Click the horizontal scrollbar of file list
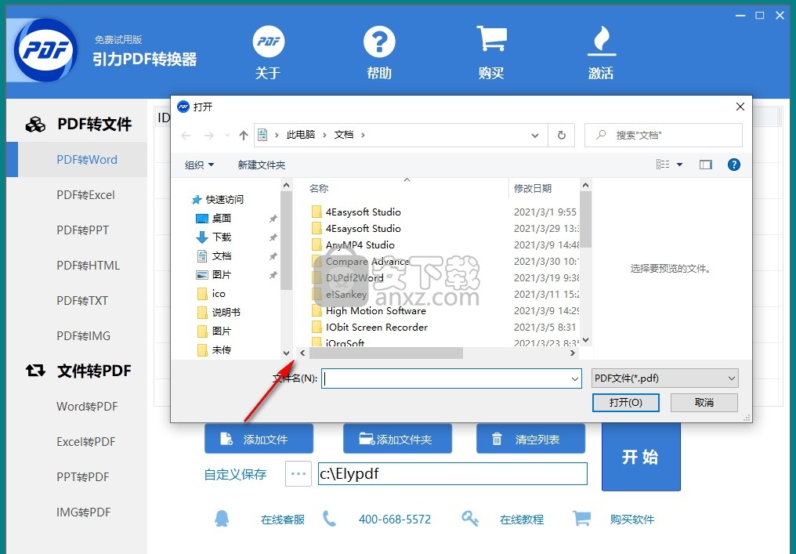The width and height of the screenshot is (796, 554). coord(385,353)
